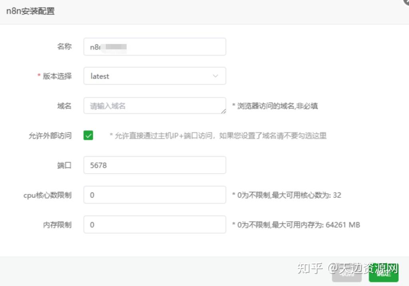Screen dimensions: 409x286
Task: Click the 端口 field label
Action: point(64,165)
